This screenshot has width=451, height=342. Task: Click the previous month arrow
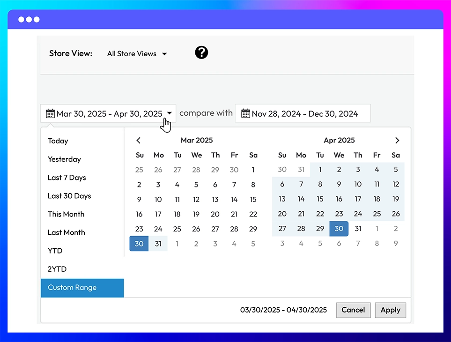(138, 141)
